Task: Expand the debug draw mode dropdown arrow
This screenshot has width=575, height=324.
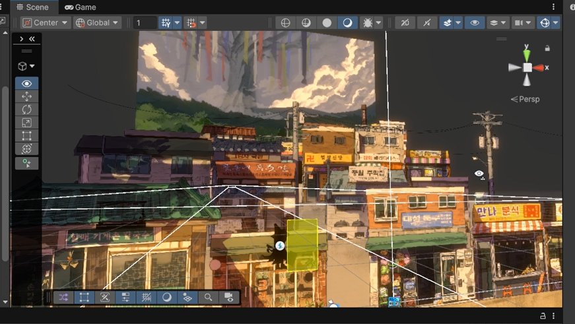Action: [379, 22]
